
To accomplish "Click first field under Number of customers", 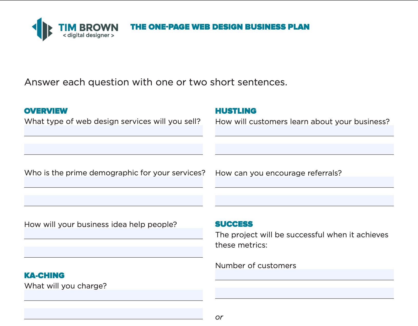I will point(305,275).
